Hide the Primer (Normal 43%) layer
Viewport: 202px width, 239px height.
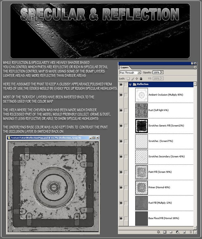(121, 187)
